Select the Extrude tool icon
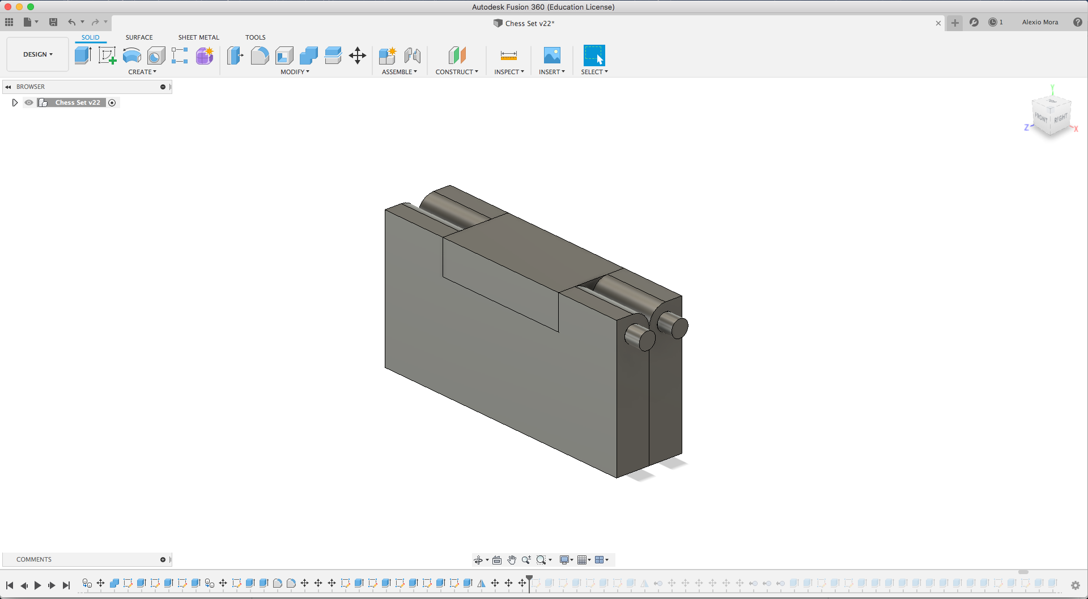This screenshot has width=1088, height=599. coord(83,55)
